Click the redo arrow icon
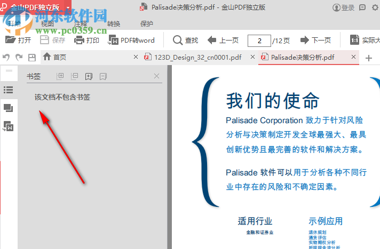This screenshot has width=380, height=249. click(x=19, y=58)
